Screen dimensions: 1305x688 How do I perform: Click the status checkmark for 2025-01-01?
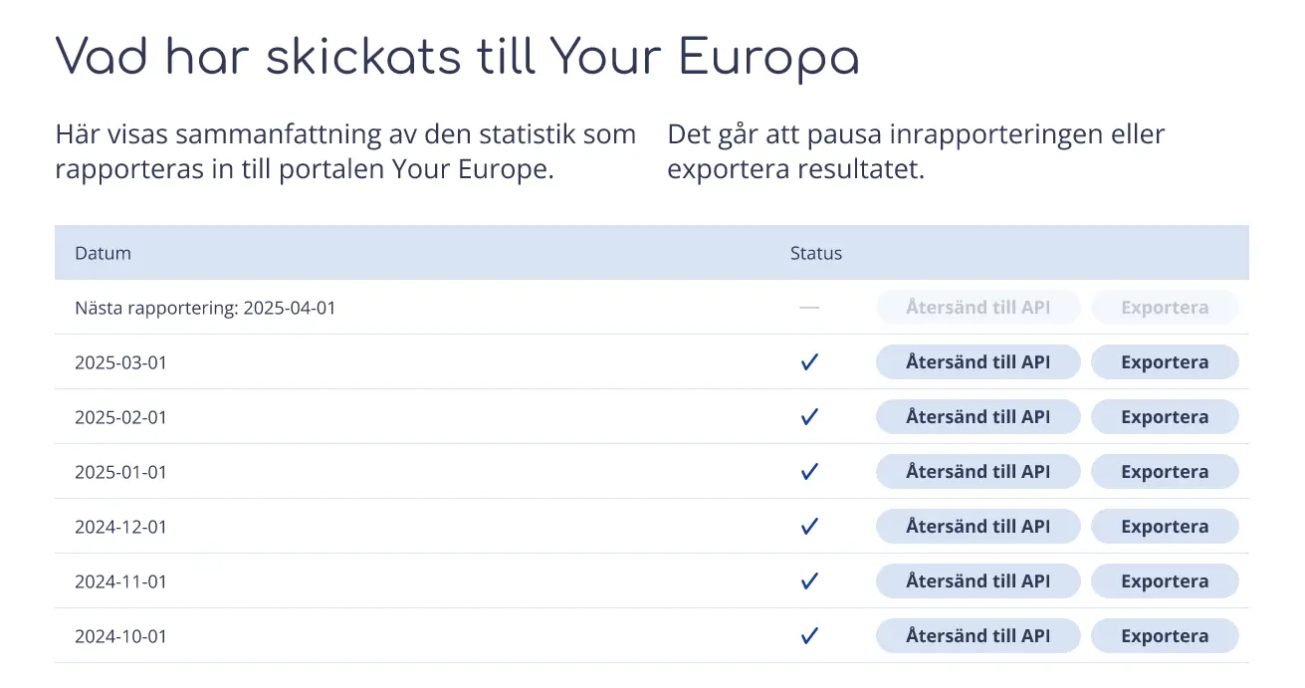pos(809,471)
